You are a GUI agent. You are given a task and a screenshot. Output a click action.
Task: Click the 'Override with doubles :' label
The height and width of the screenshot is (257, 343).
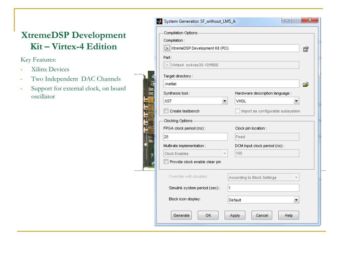click(189, 176)
